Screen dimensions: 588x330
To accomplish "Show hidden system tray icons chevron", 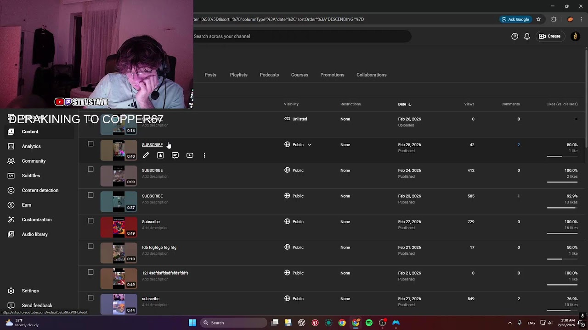I will point(509,323).
